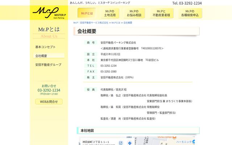Viewport: 232px width, 145px height.
Task: Click the 設立 label
Action: (x=91, y=54)
